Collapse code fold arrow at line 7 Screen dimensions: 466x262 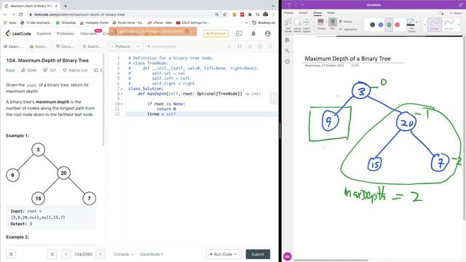[122, 89]
